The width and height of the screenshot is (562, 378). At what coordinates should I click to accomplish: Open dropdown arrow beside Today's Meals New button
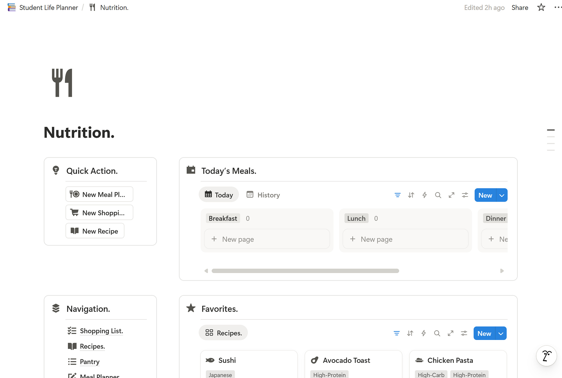pyautogui.click(x=502, y=195)
